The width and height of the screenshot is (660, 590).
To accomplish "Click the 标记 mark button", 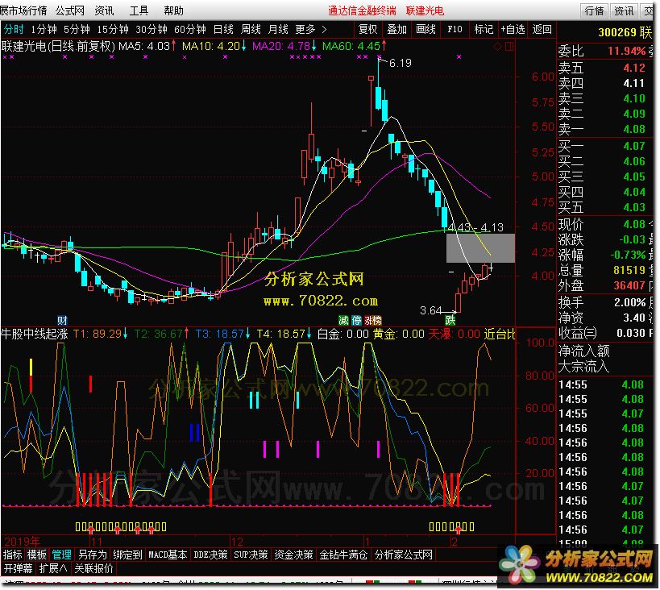I will click(484, 29).
